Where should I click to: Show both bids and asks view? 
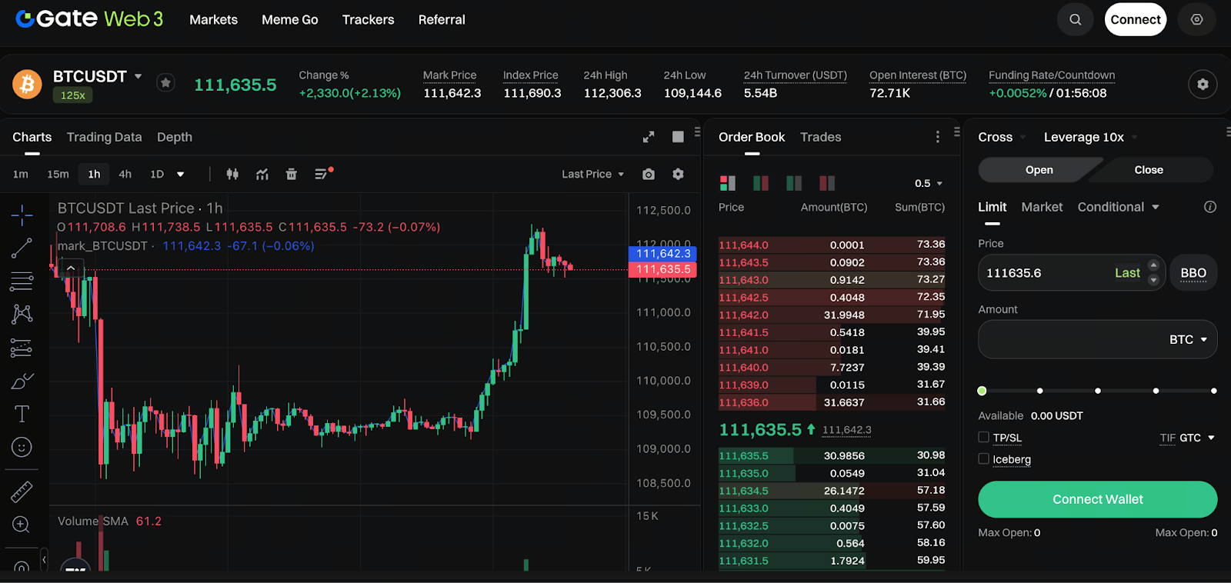click(728, 183)
